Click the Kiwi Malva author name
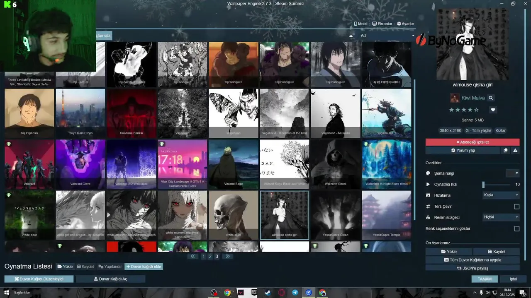 coord(473,98)
